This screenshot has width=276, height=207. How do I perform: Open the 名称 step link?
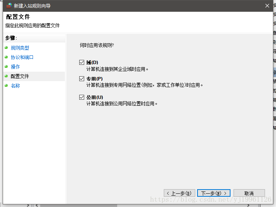15,86
